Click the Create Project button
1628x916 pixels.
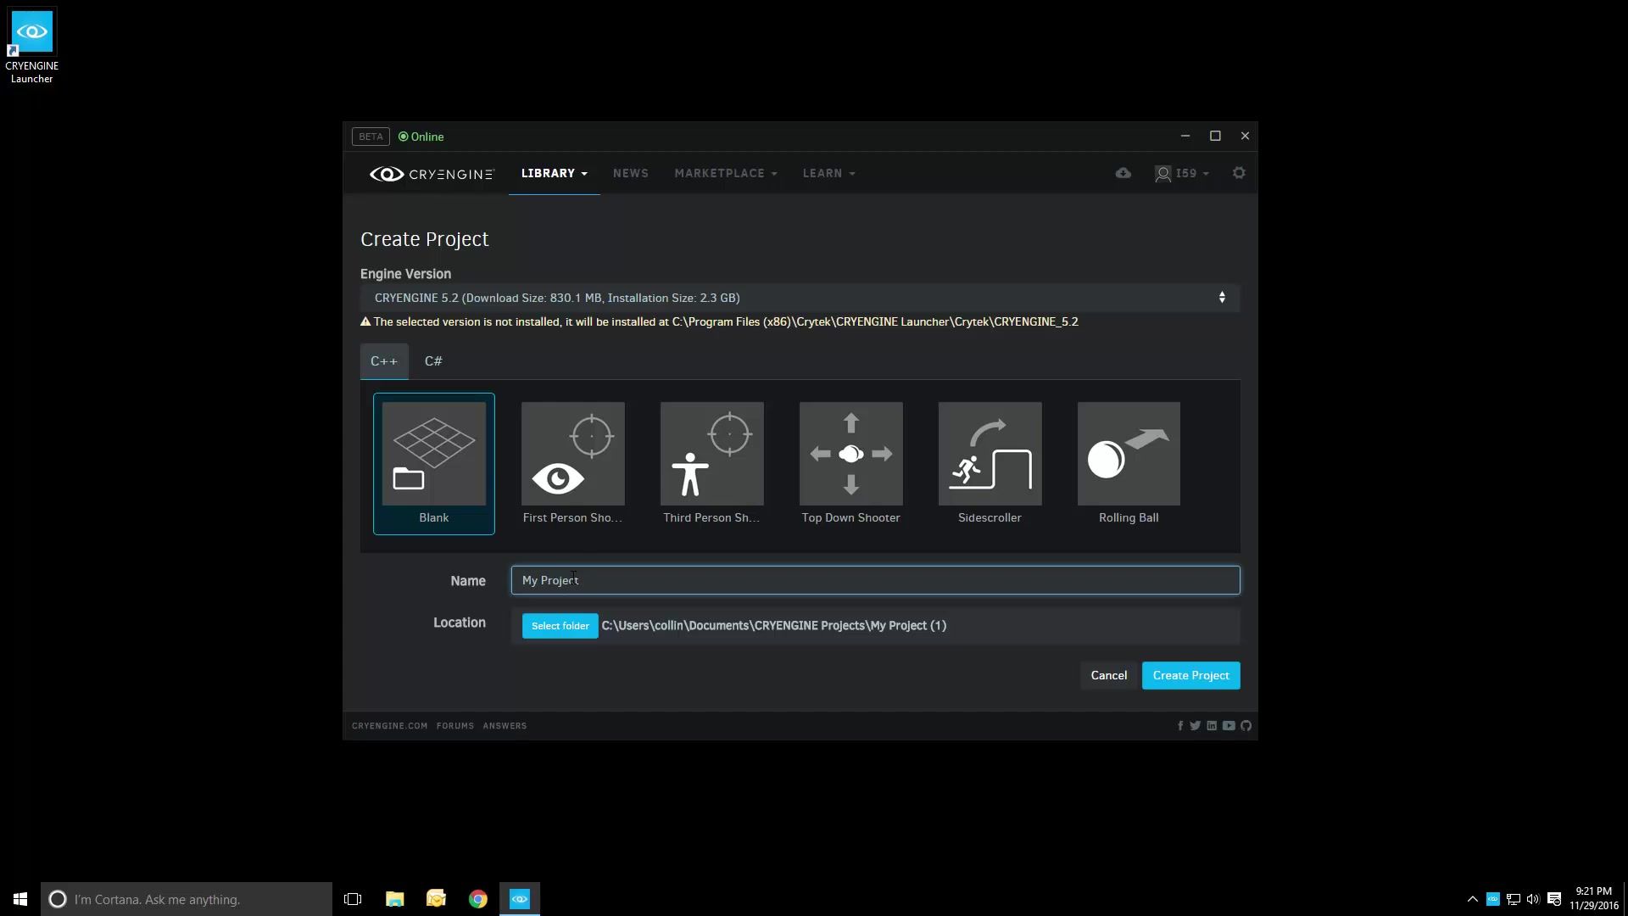pyautogui.click(x=1190, y=675)
